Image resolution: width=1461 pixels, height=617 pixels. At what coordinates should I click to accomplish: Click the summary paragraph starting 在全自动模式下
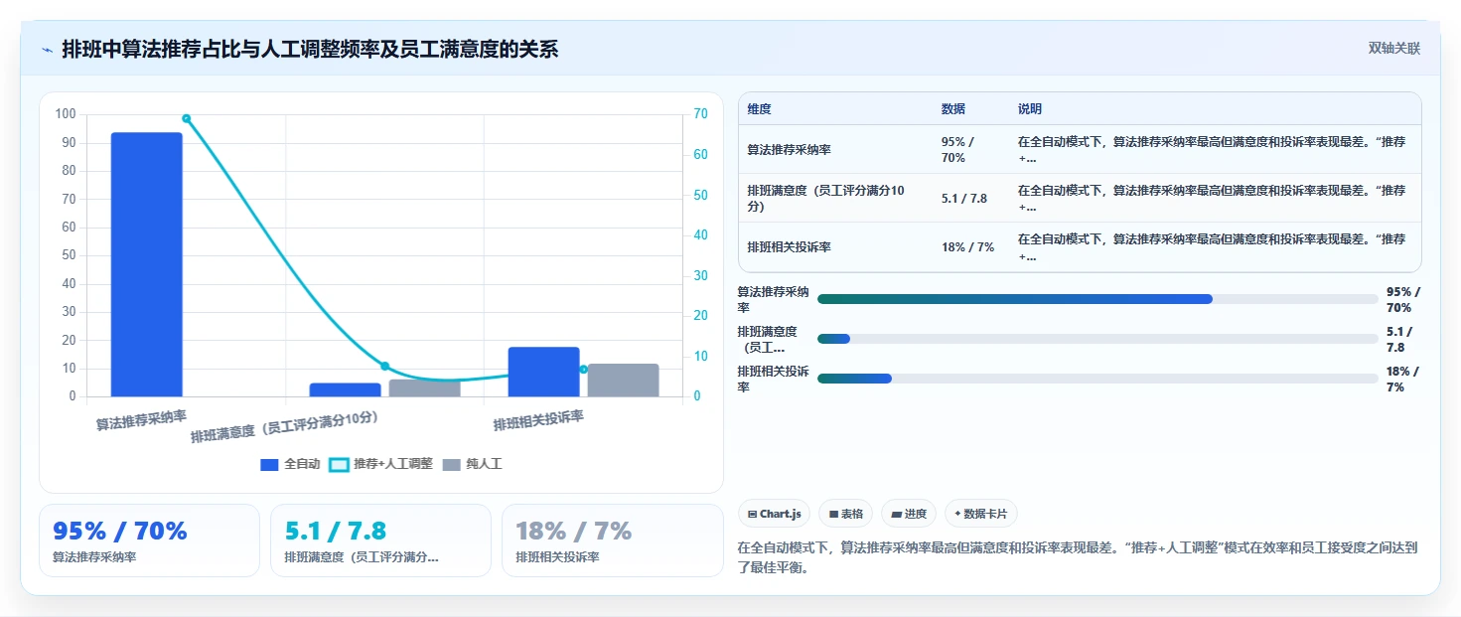point(1078,556)
